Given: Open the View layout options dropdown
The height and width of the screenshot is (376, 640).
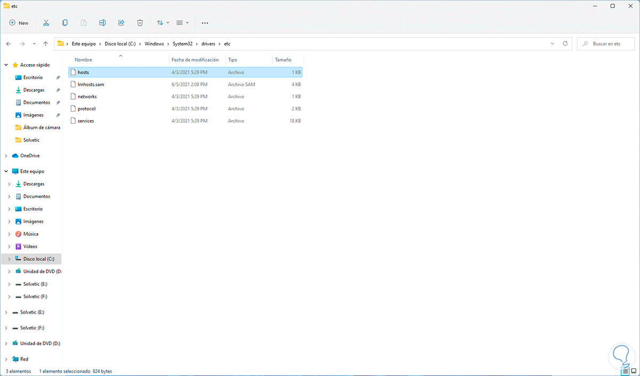Looking at the screenshot, I should [x=182, y=23].
